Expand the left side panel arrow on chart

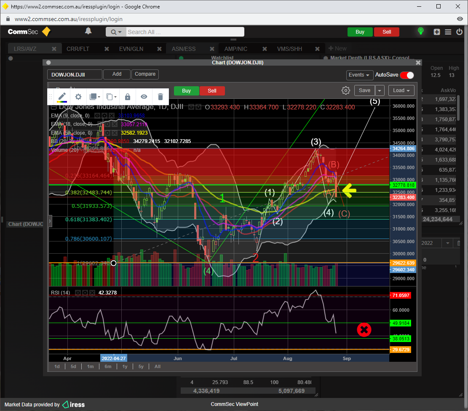click(50, 221)
